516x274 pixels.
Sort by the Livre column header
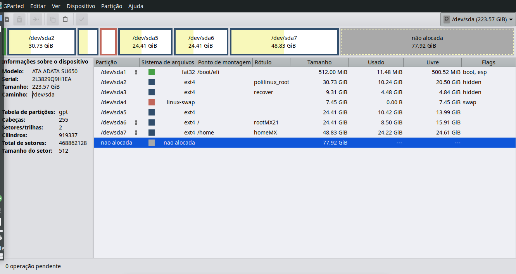[432, 62]
